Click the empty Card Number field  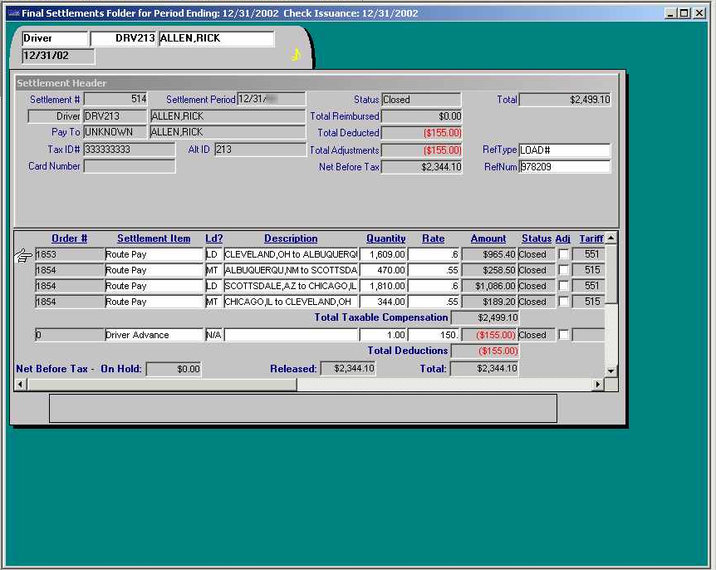click(x=130, y=166)
